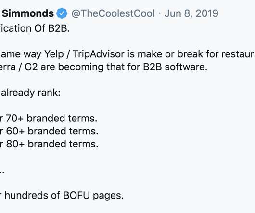The image size is (255, 213).
Task: Click the words "are becoming that"
Action: point(81,67)
